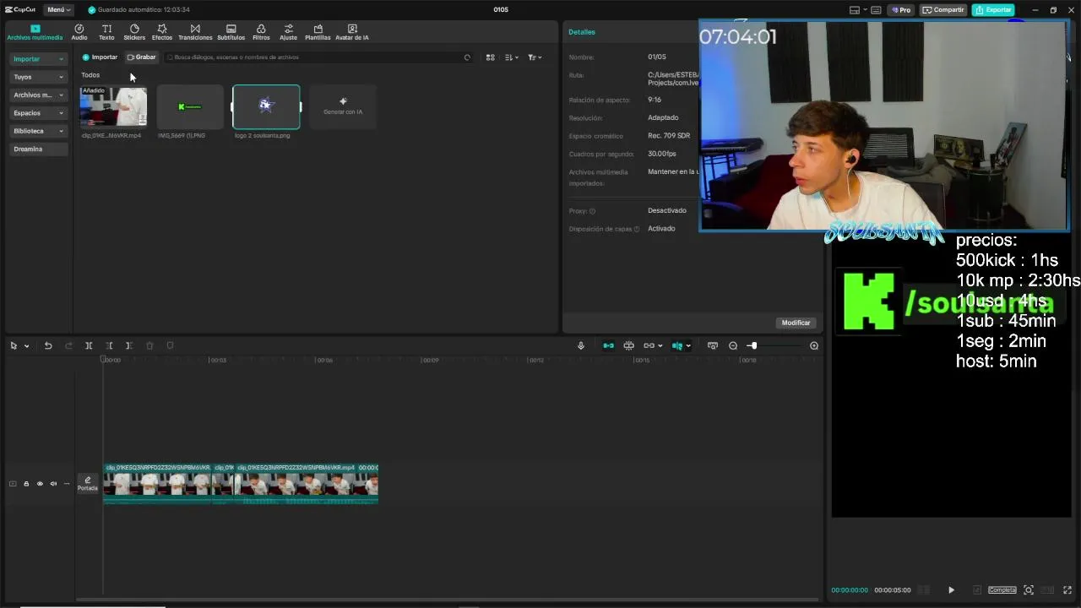
Task: Click the layout icon in title bar
Action: point(855,10)
